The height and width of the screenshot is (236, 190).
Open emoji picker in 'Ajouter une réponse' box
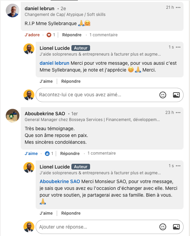(163, 227)
